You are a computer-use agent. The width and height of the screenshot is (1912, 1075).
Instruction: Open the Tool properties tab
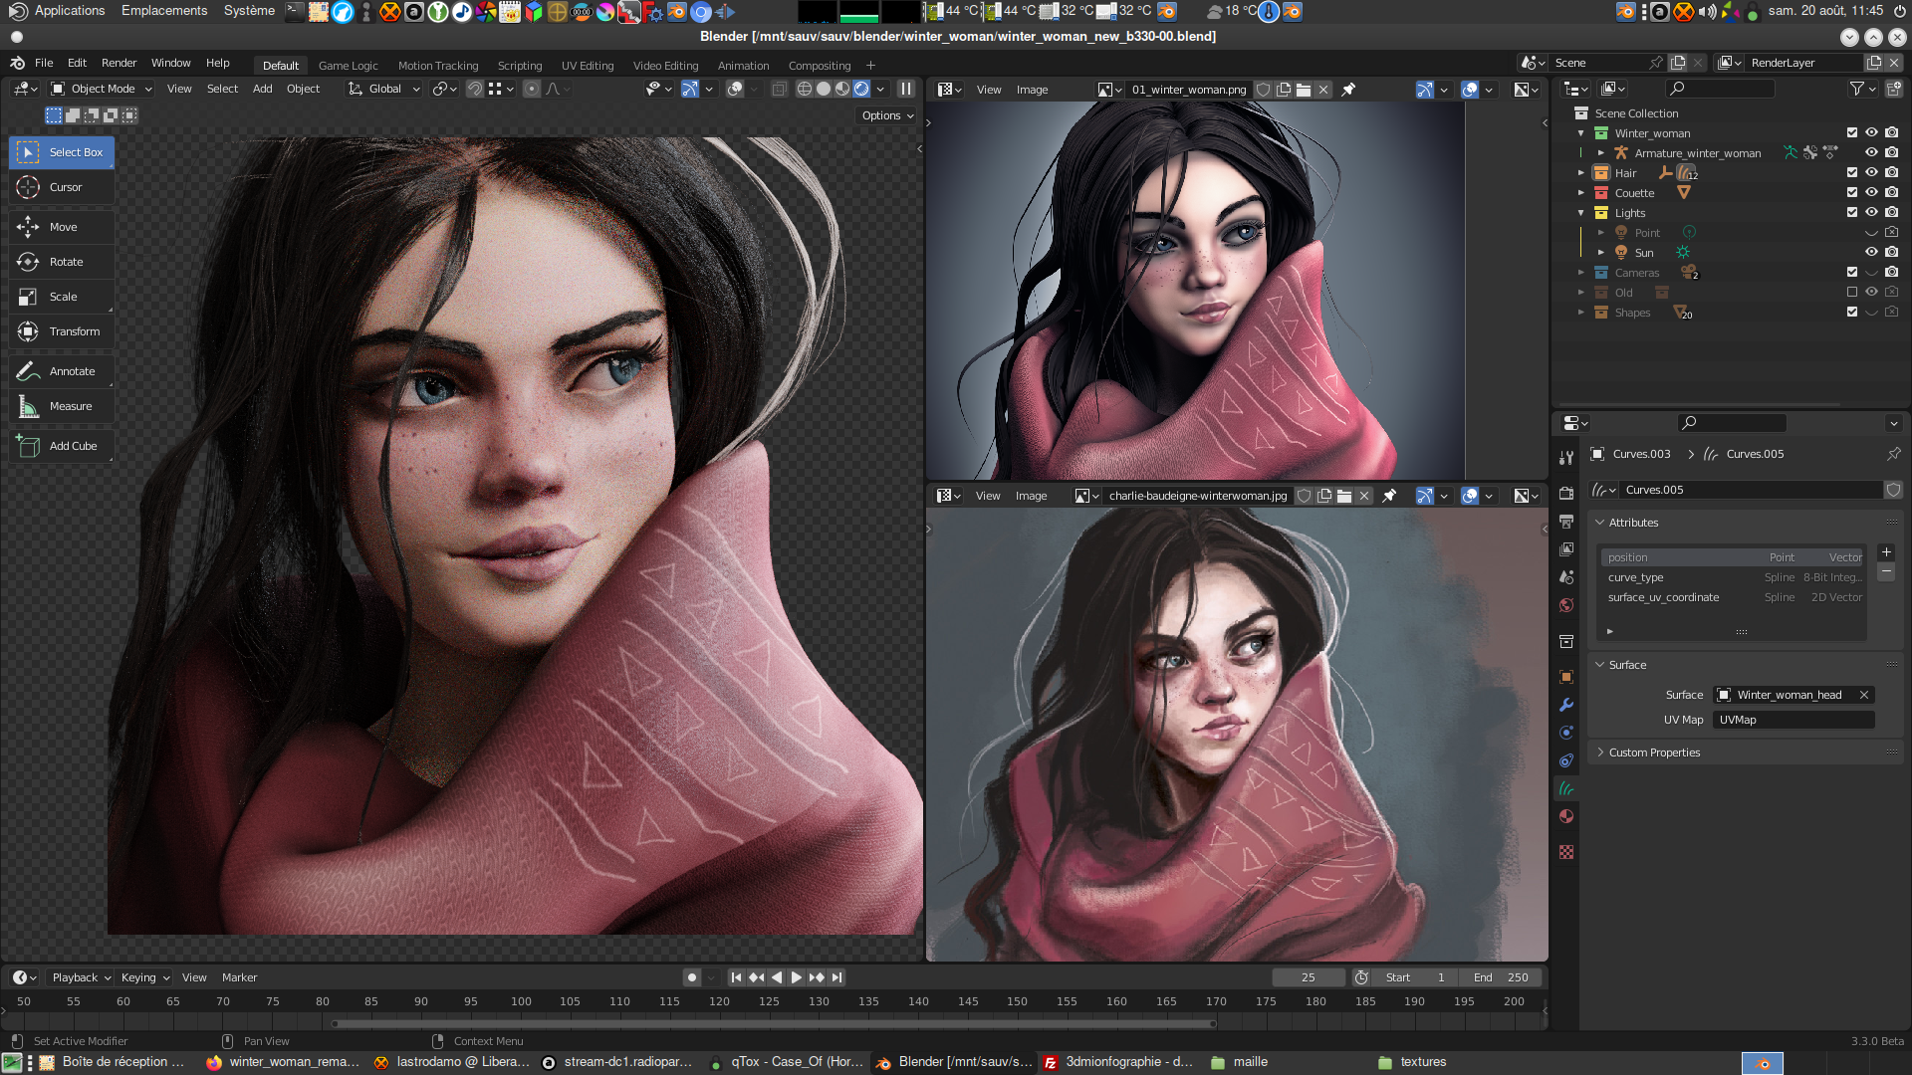point(1566,457)
